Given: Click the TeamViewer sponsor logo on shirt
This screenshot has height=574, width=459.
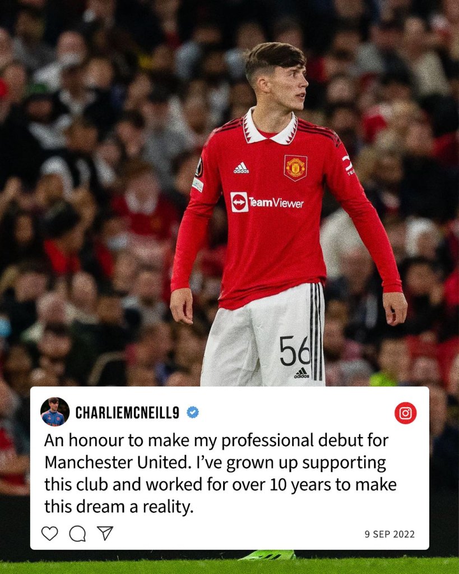Looking at the screenshot, I should click(267, 202).
